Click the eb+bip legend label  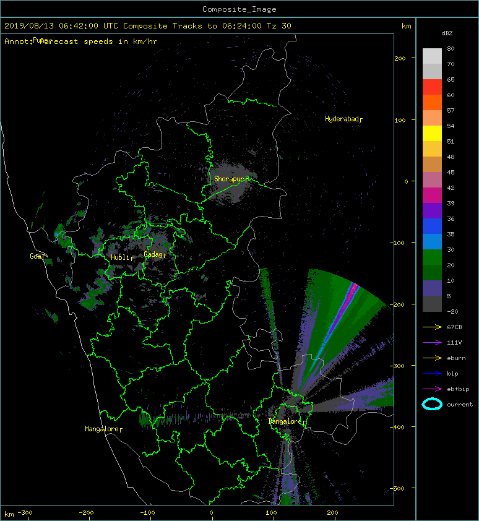458,389
